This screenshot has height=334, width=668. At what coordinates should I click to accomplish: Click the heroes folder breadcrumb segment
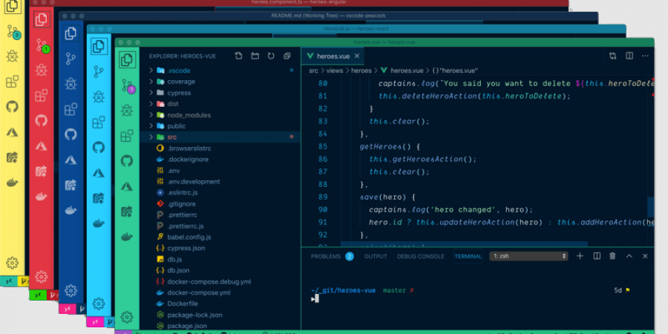pyautogui.click(x=361, y=71)
